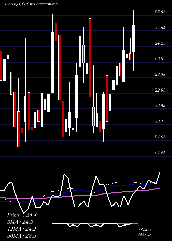Click the MACD inset chart box
This screenshot has height=241, width=172.
tap(95, 224)
